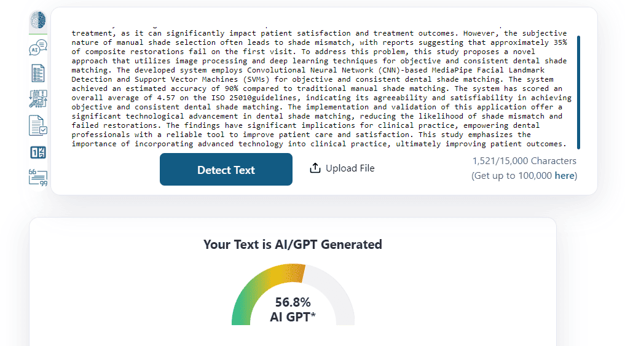Open the number counter sidebar tool
This screenshot has width=625, height=346.
click(38, 152)
